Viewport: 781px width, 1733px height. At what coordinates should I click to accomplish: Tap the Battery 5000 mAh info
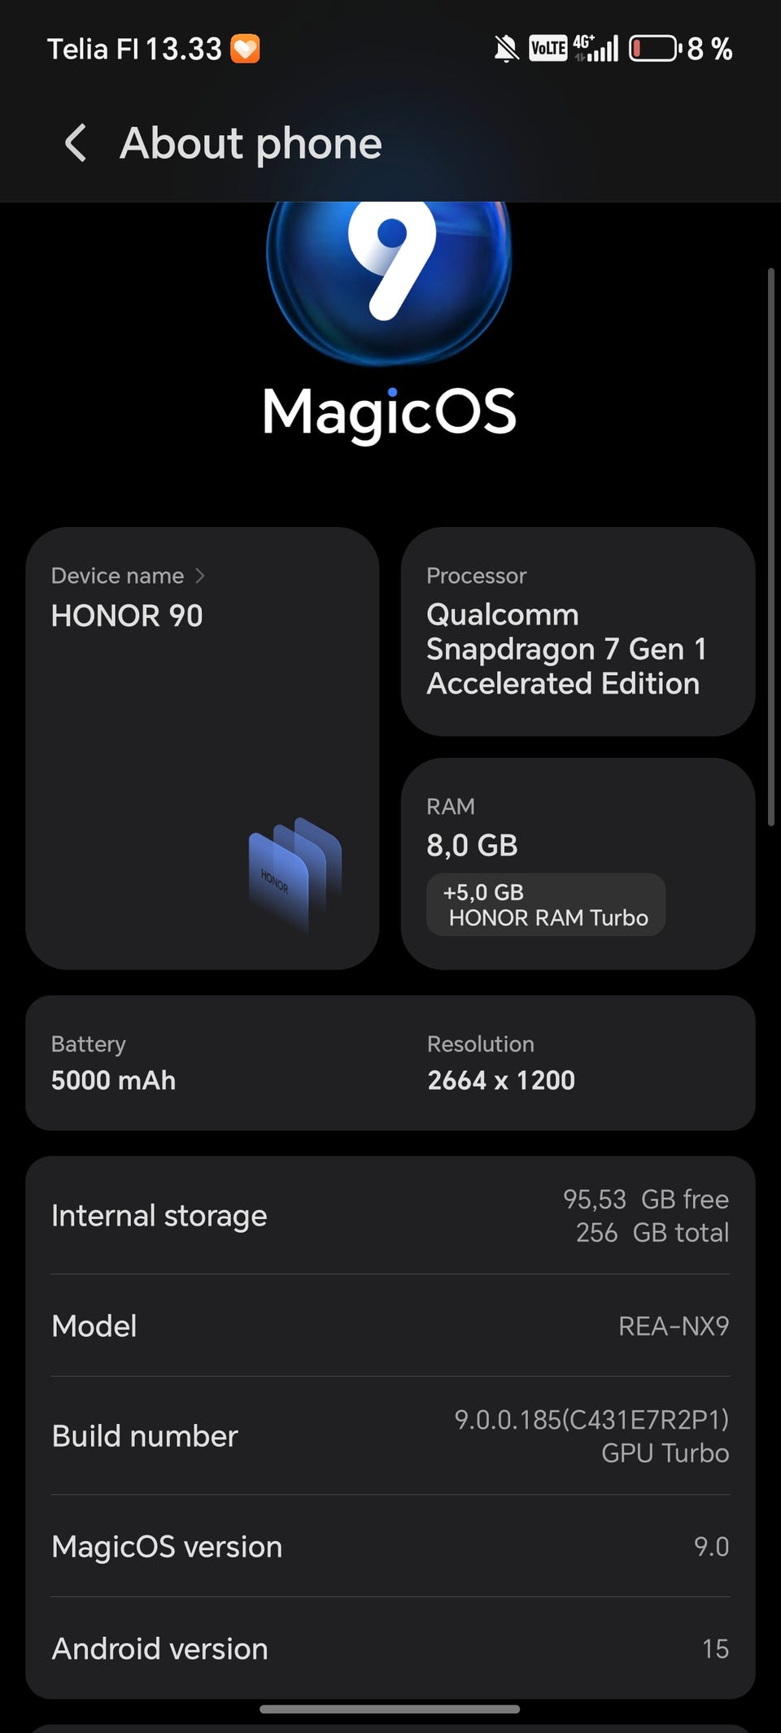(114, 1063)
